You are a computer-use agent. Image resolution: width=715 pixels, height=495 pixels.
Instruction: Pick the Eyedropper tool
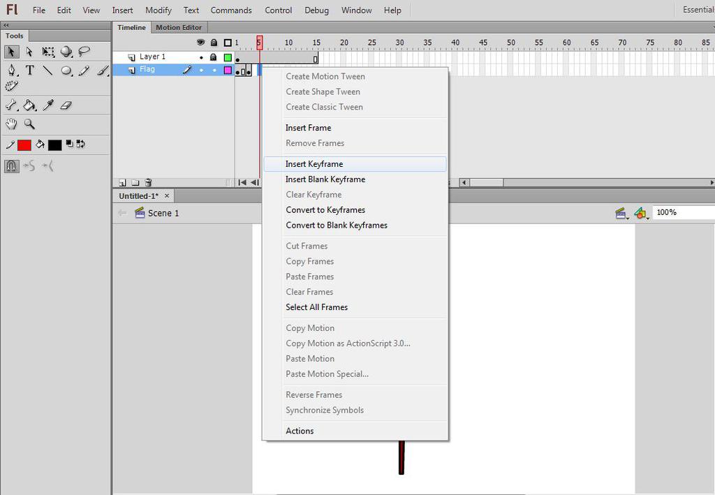pos(48,105)
